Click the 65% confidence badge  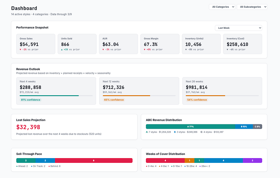[x=114, y=100]
